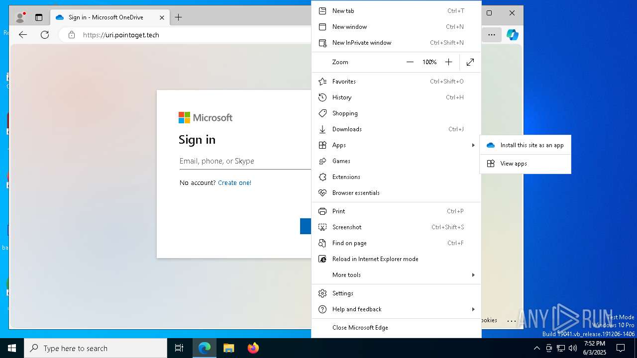The height and width of the screenshot is (358, 637).
Task: Open History from the menu
Action: click(x=396, y=97)
